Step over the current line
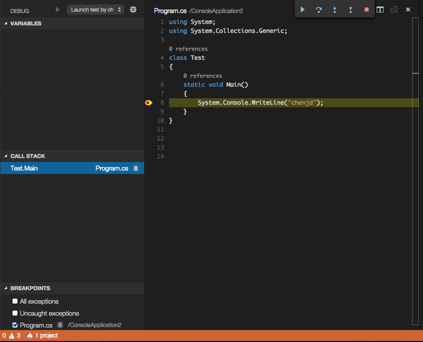Screen dimensions: 423x342 click(x=319, y=9)
